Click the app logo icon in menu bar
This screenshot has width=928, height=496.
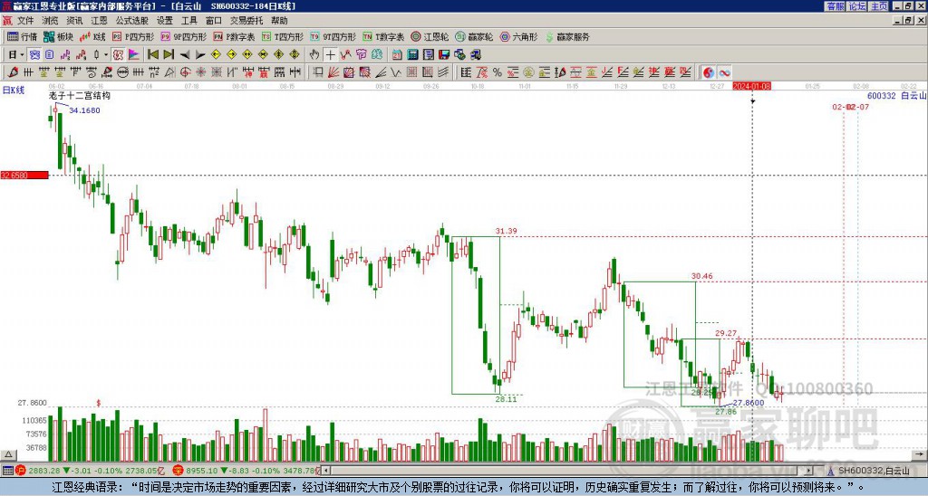point(7,21)
